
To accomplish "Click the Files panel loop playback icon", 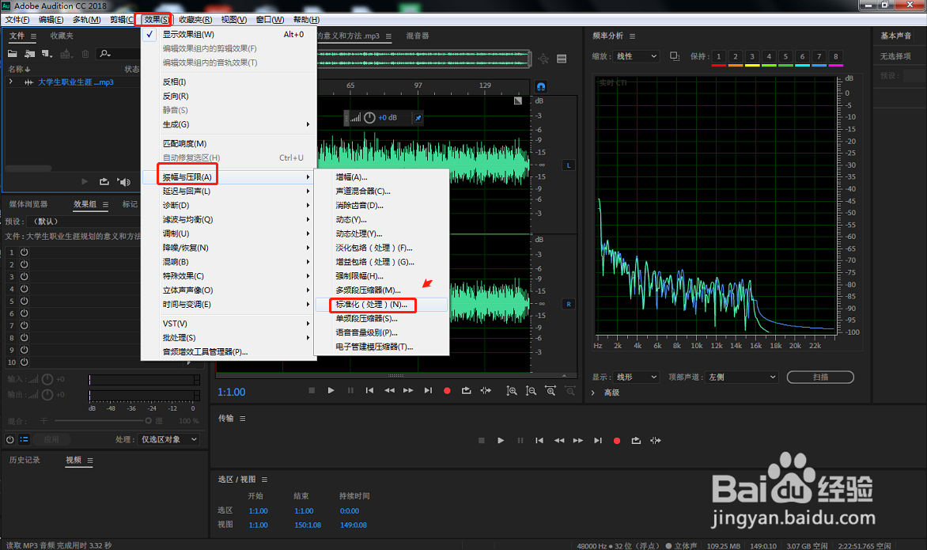I will 104,181.
